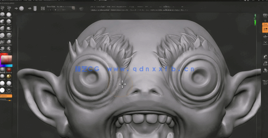Toggle the PolyFrame grid icon on right shelf
This screenshot has height=138, width=268.
(265, 82)
